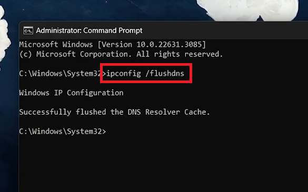Click the Administrator: Command Prompt title text
Viewport: 308px width, 192px height.
pyautogui.click(x=89, y=31)
